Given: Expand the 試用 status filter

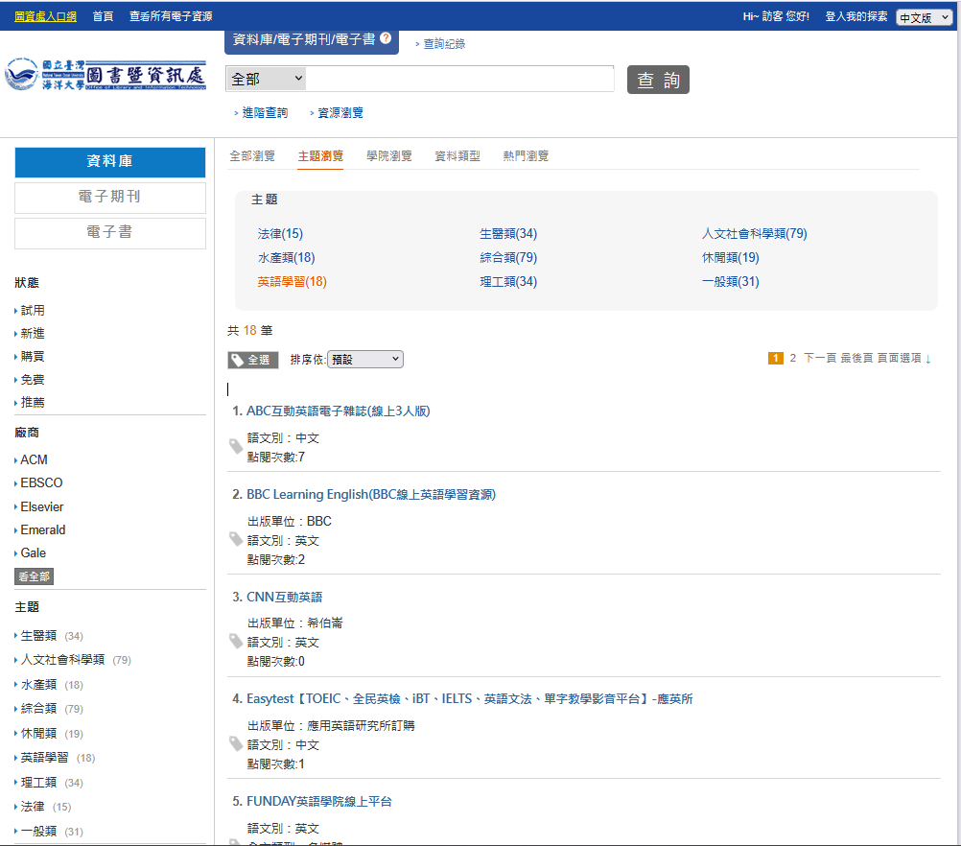Looking at the screenshot, I should click(x=32, y=311).
